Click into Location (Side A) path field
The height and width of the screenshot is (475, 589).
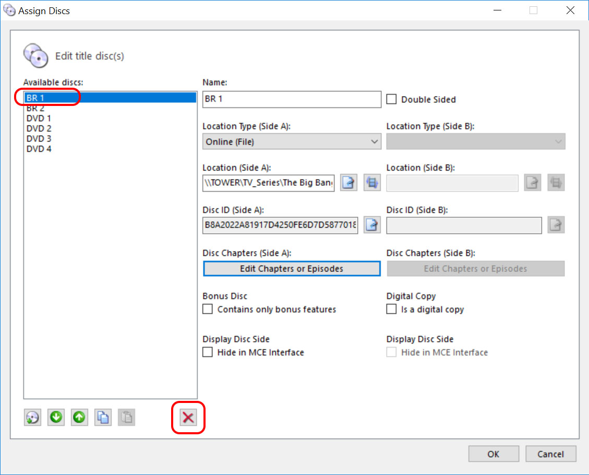[x=269, y=183]
